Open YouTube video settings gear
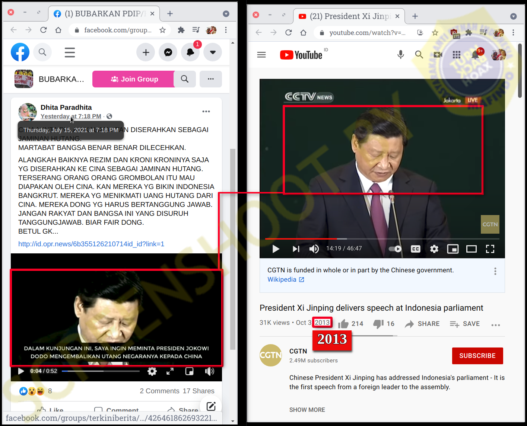527x426 pixels. (434, 249)
